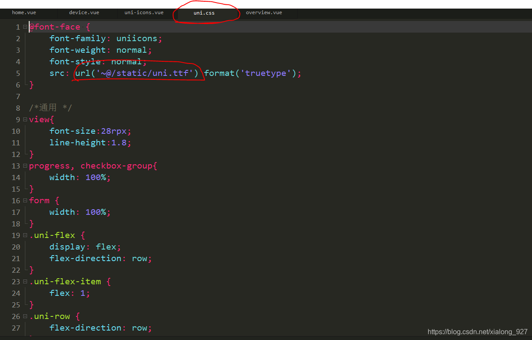Select the uni-icons.vue tab
The height and width of the screenshot is (340, 532).
[144, 12]
